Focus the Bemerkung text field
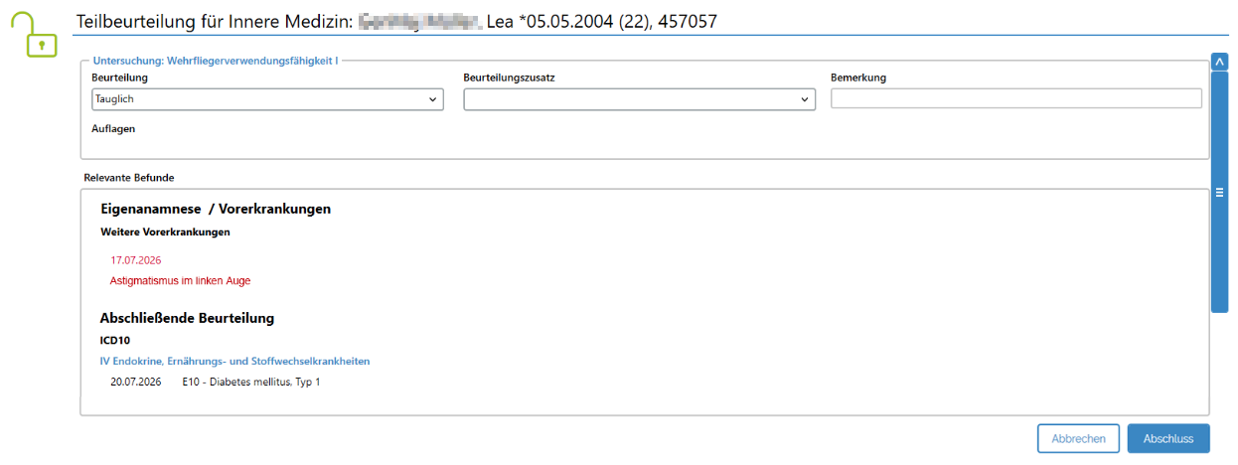This screenshot has width=1238, height=465. pyautogui.click(x=1016, y=98)
